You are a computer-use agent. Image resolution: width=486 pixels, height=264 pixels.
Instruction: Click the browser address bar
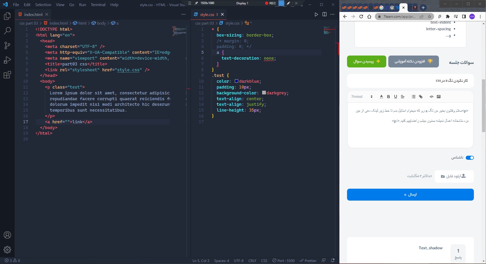pyautogui.click(x=399, y=16)
